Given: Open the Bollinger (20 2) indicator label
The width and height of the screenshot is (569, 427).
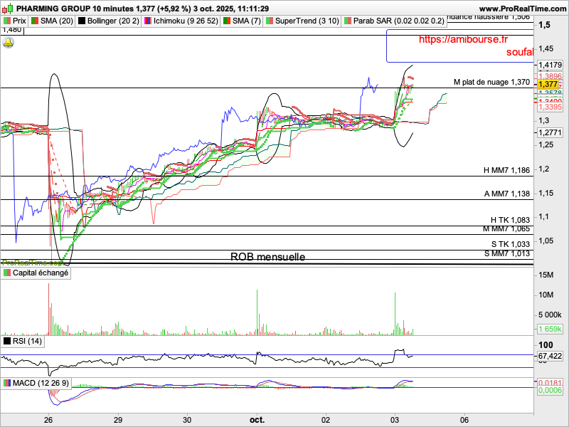Looking at the screenshot, I should coord(109,21).
